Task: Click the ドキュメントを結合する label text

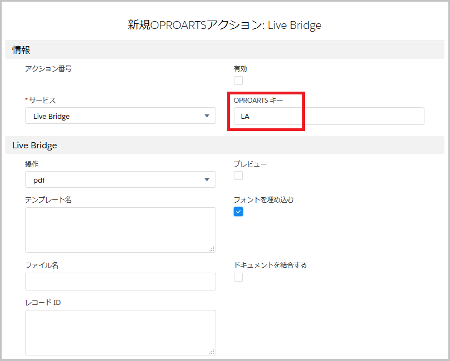Action: [270, 265]
